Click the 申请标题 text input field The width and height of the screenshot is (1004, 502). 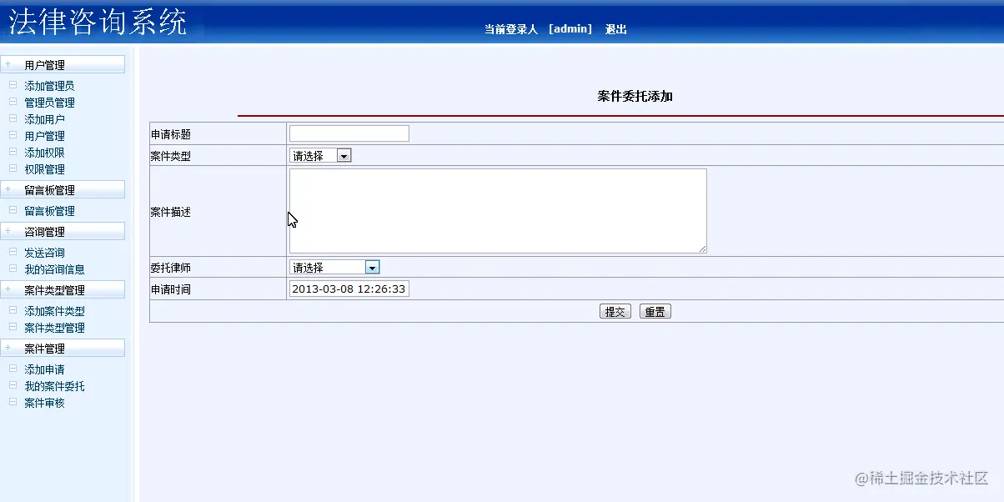[349, 133]
